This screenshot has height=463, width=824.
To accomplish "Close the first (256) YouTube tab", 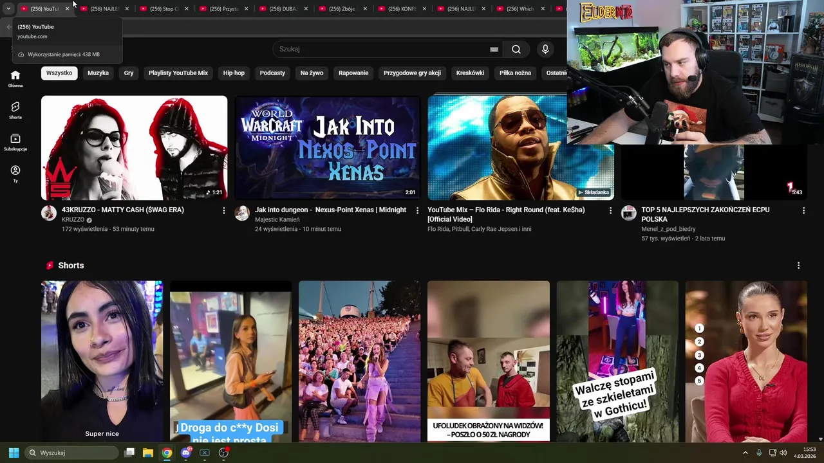I will click(x=67, y=9).
